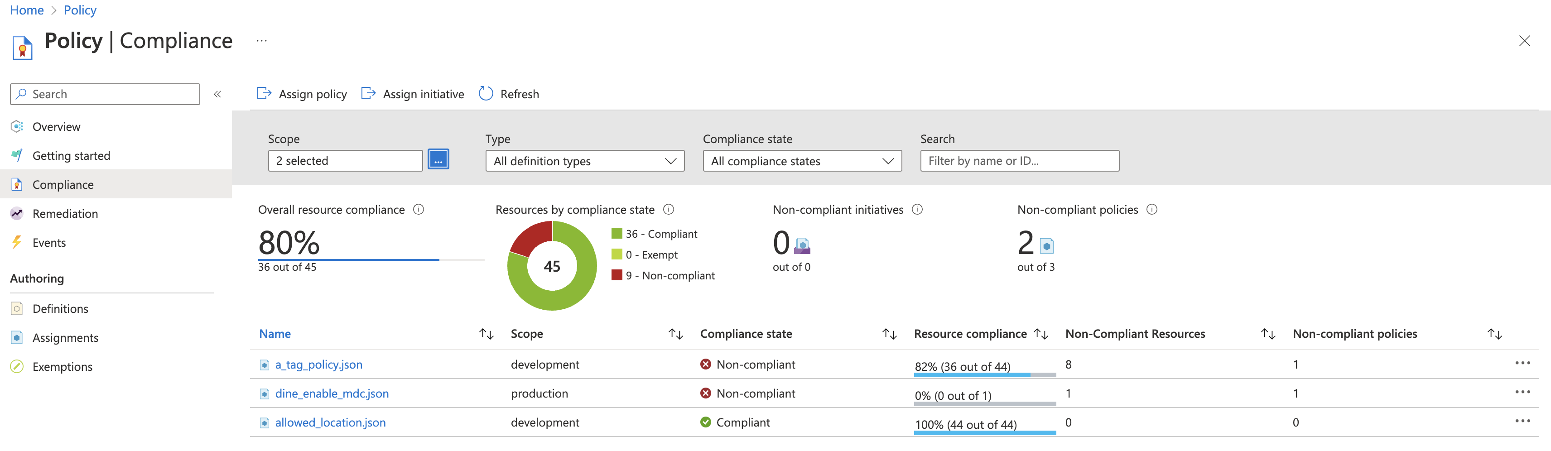The width and height of the screenshot is (1551, 451).
Task: Open the Remediation menu item
Action: coord(65,214)
